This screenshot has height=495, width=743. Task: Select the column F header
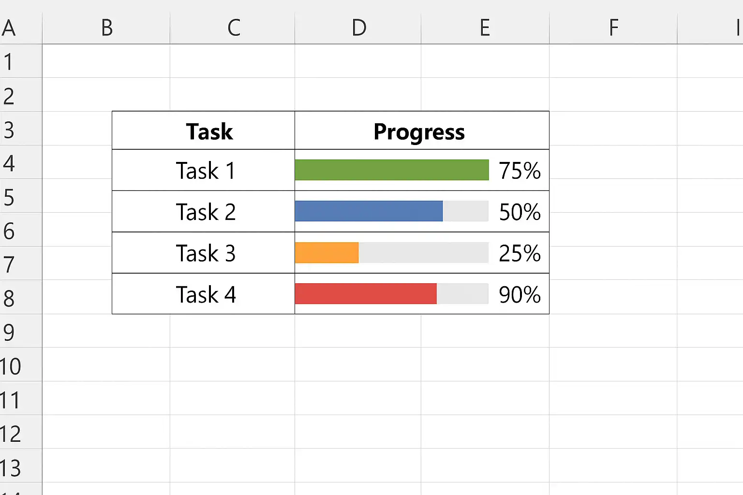[613, 28]
